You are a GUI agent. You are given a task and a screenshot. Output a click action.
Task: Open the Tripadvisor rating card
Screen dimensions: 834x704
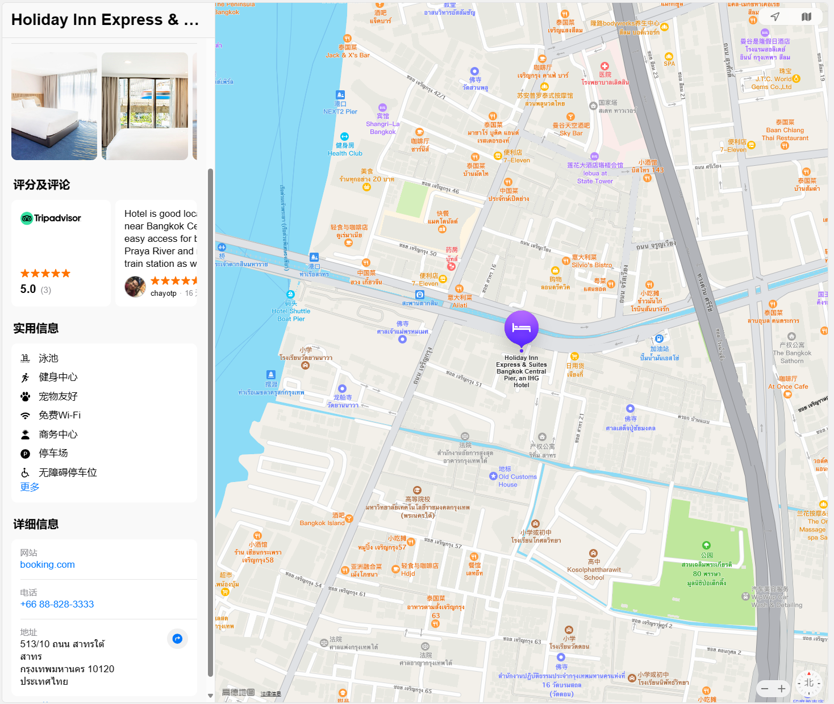(x=61, y=253)
